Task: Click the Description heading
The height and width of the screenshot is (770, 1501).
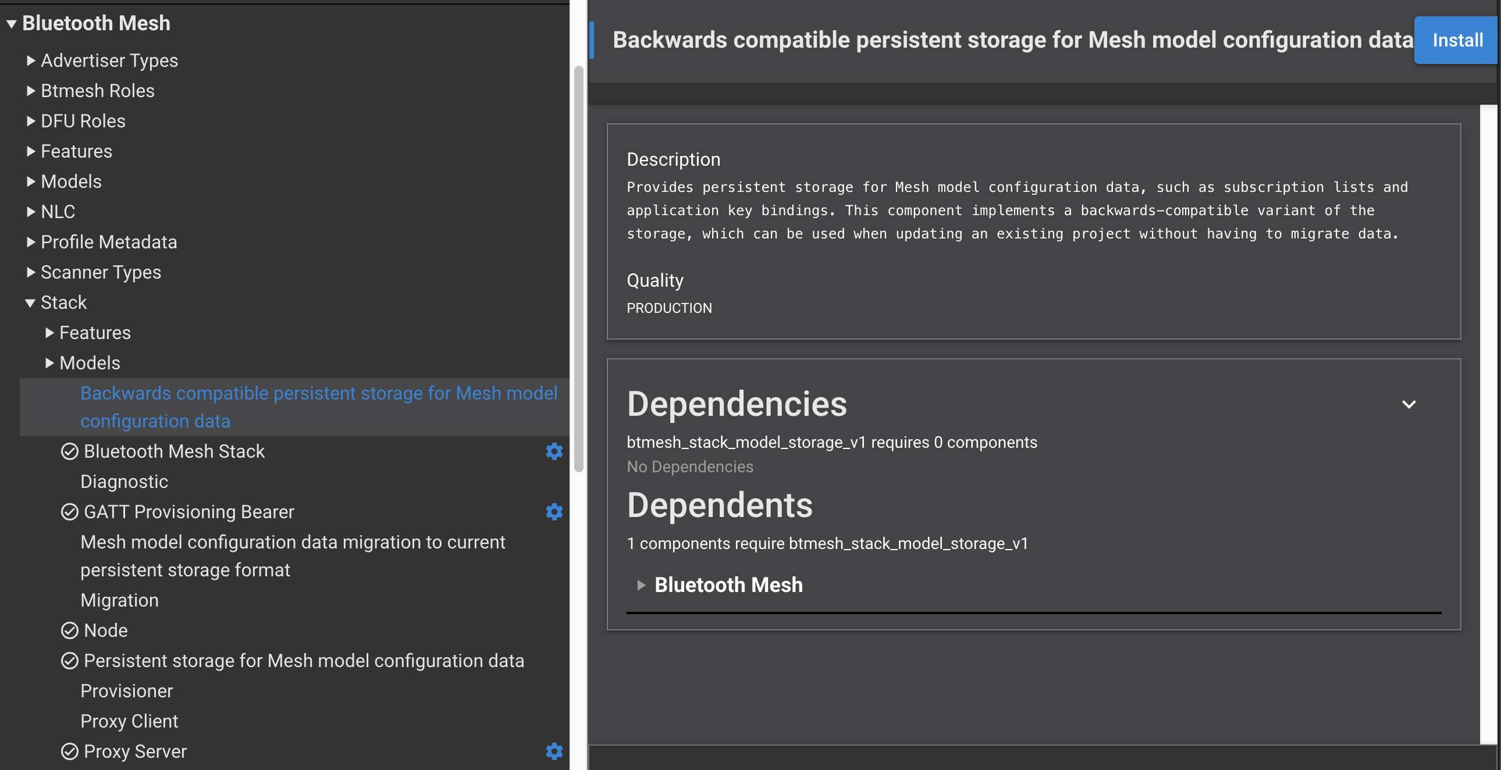Action: click(x=674, y=159)
